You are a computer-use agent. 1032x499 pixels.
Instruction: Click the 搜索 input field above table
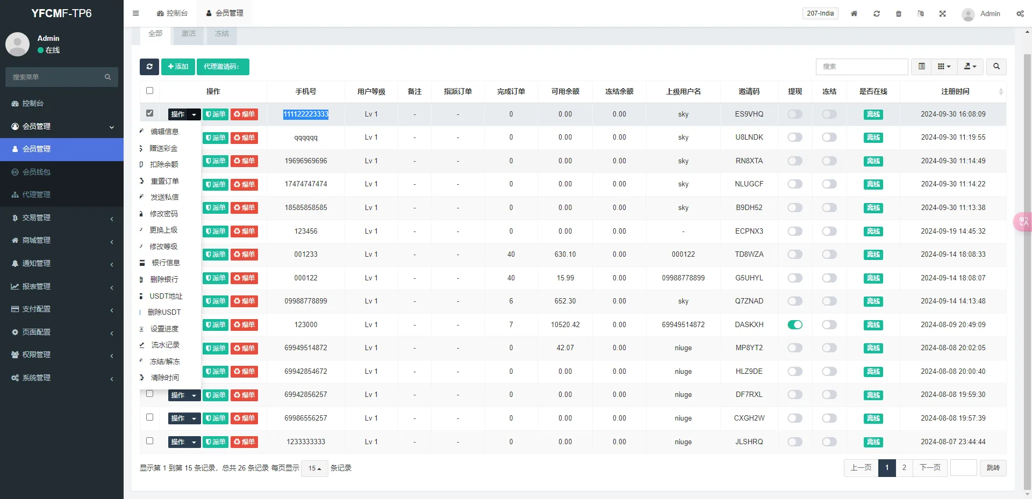pos(862,67)
